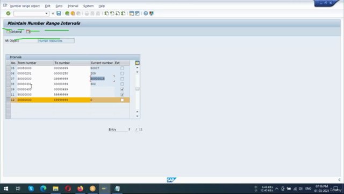Click upper scroll-down arrow of Intervals table
The width and height of the screenshot is (344, 194).
click(x=138, y=72)
